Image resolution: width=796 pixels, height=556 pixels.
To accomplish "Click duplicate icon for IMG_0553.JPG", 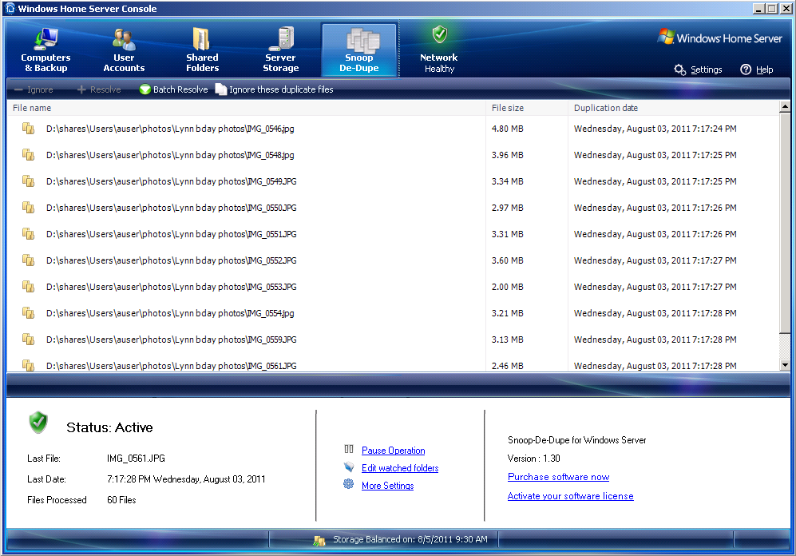I will [x=29, y=287].
